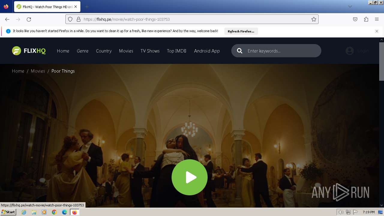
Task: Open the Home menu item
Action: tap(63, 51)
